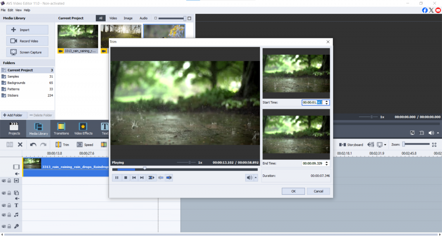Screen dimensions: 442x236
Task: Click the Import button
Action: (x=28, y=30)
